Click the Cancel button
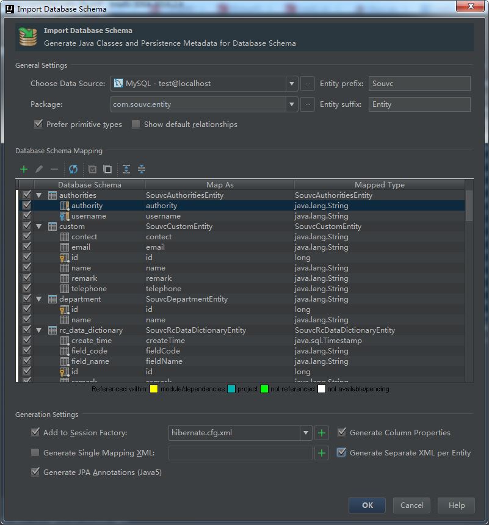The height and width of the screenshot is (525, 489). coord(411,505)
